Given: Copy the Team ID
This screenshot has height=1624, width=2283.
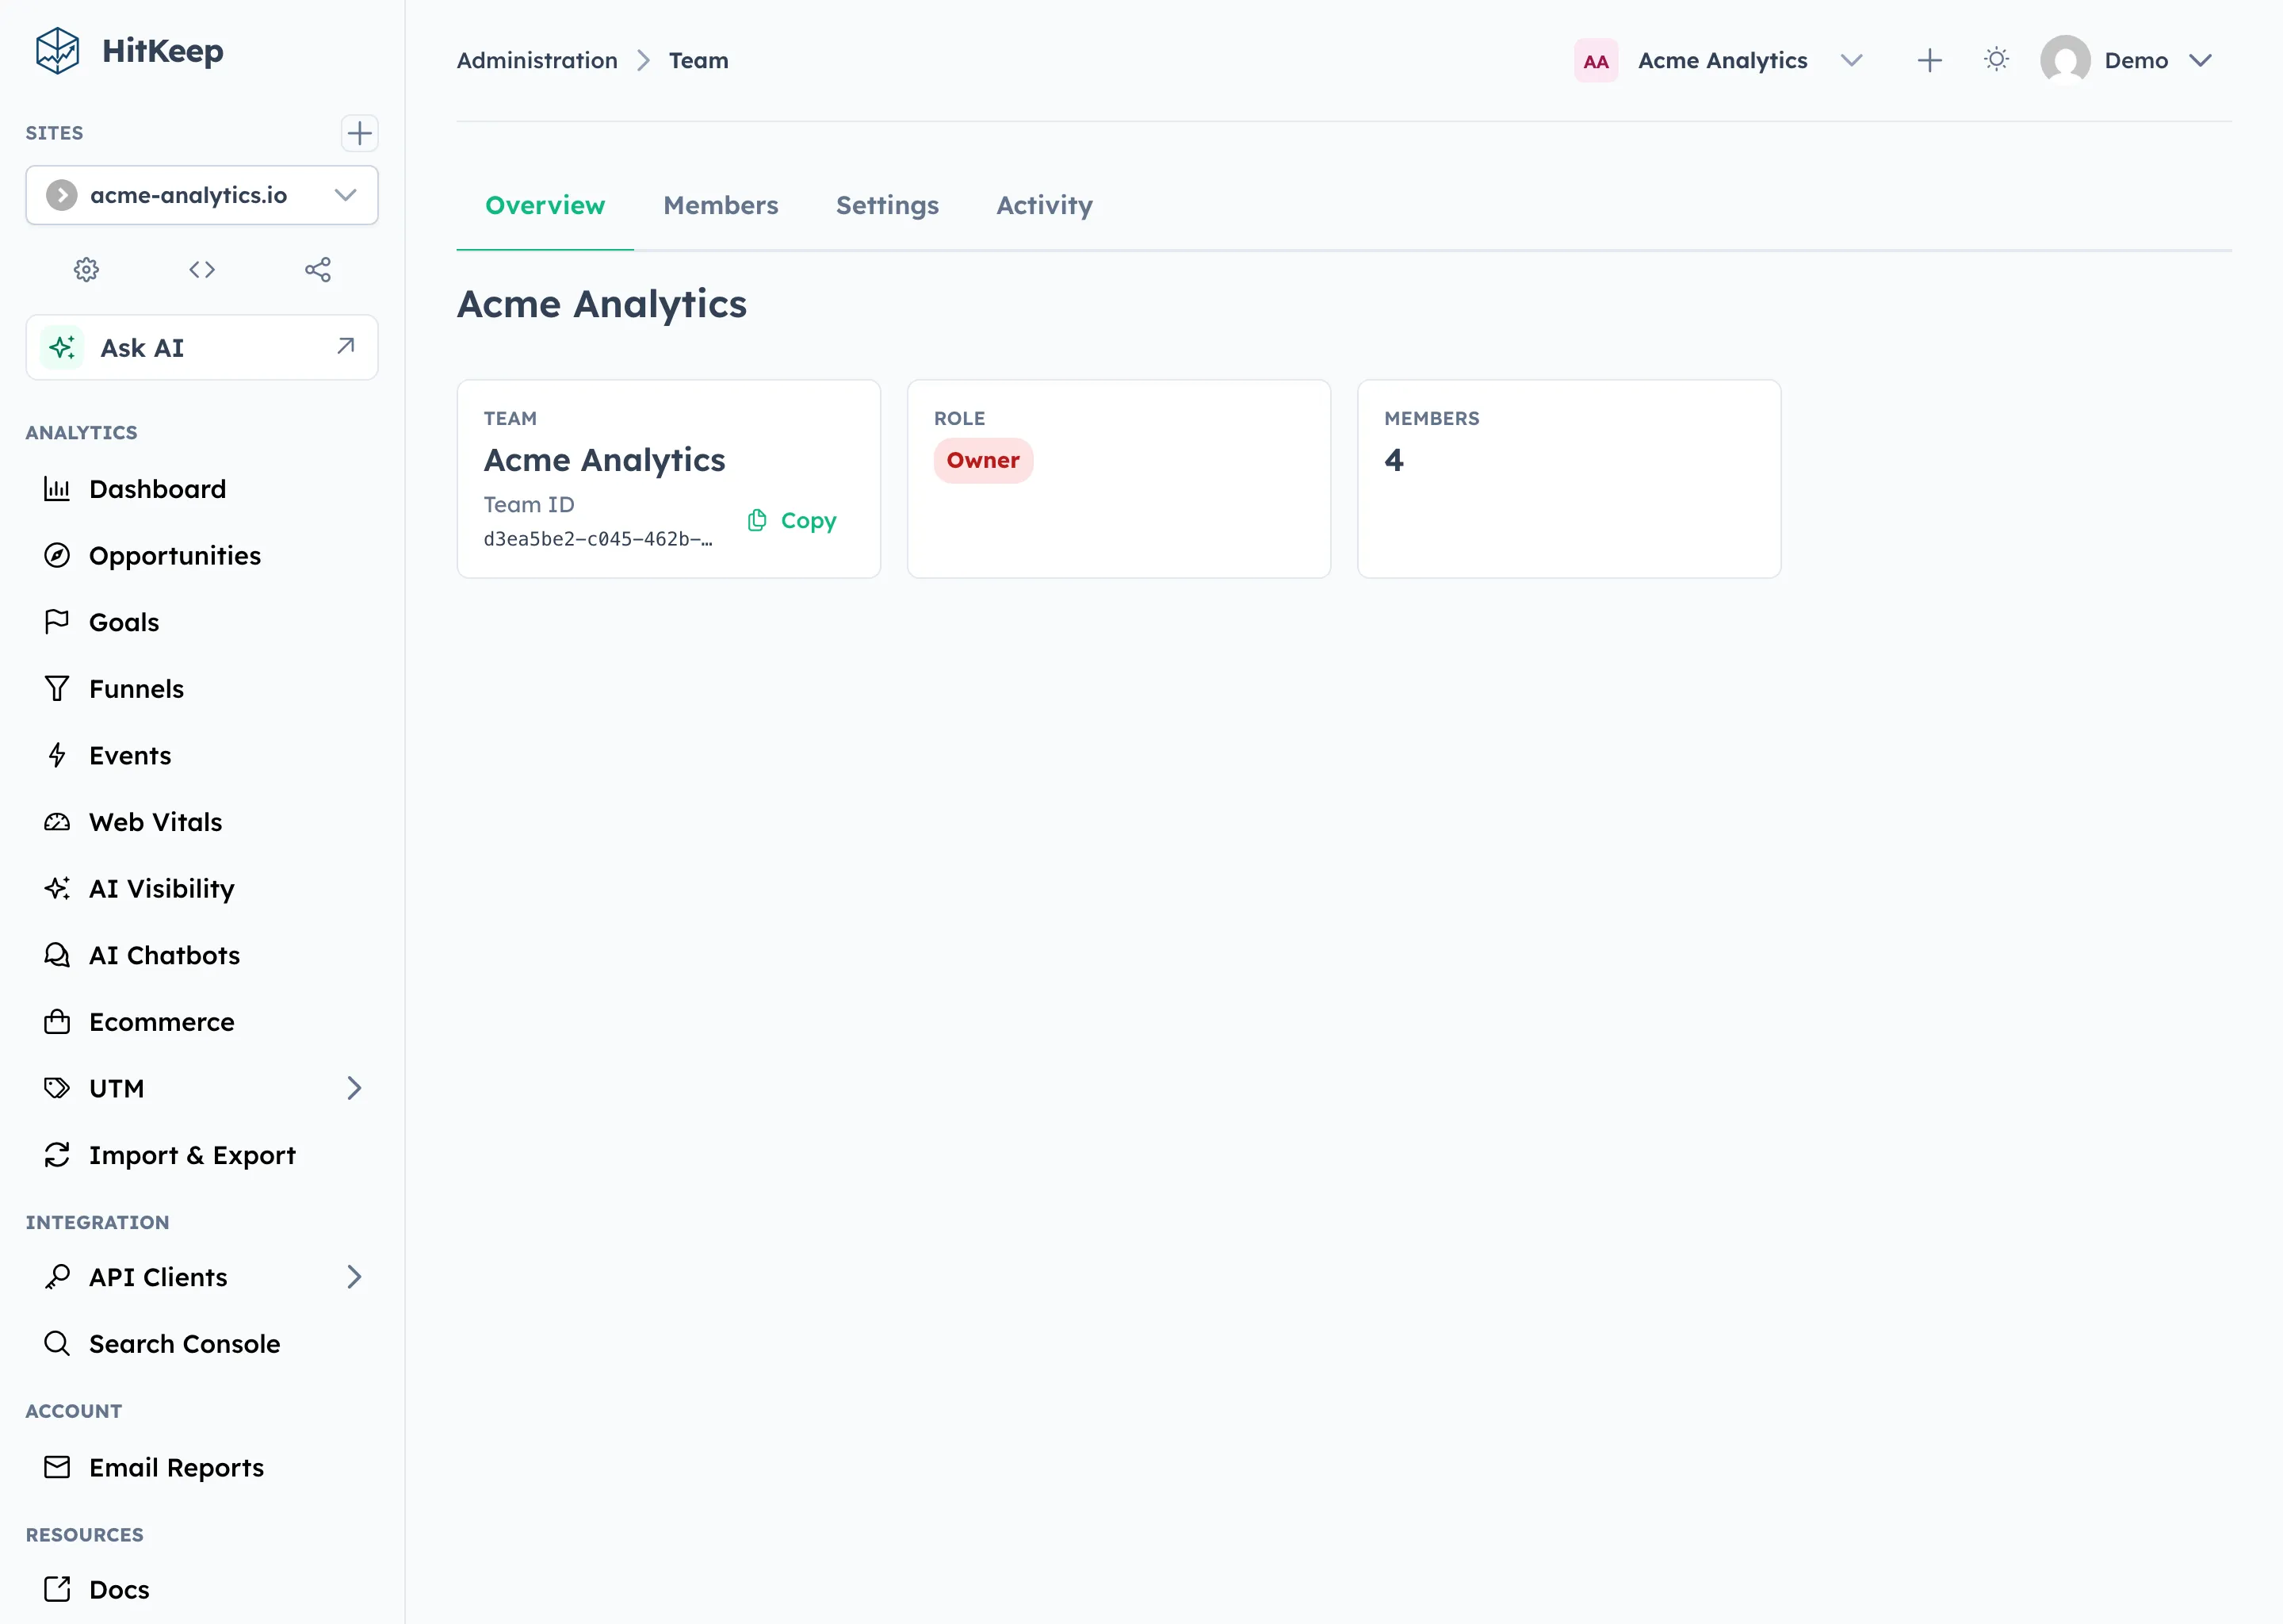Looking at the screenshot, I should 792,520.
